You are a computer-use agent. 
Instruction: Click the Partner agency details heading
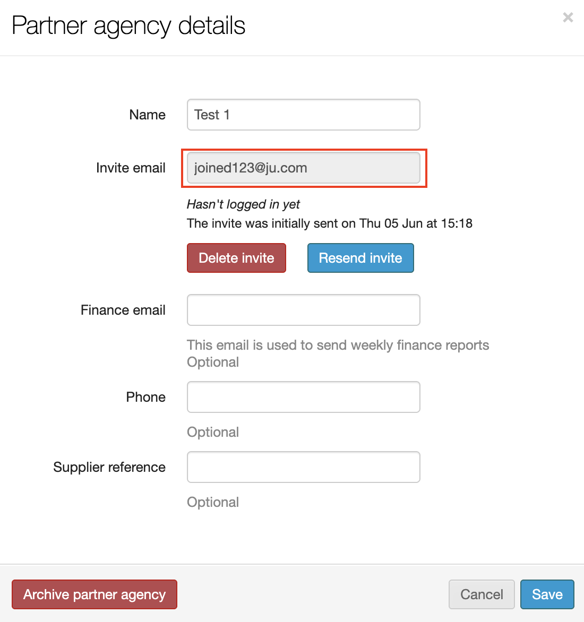pos(128,25)
